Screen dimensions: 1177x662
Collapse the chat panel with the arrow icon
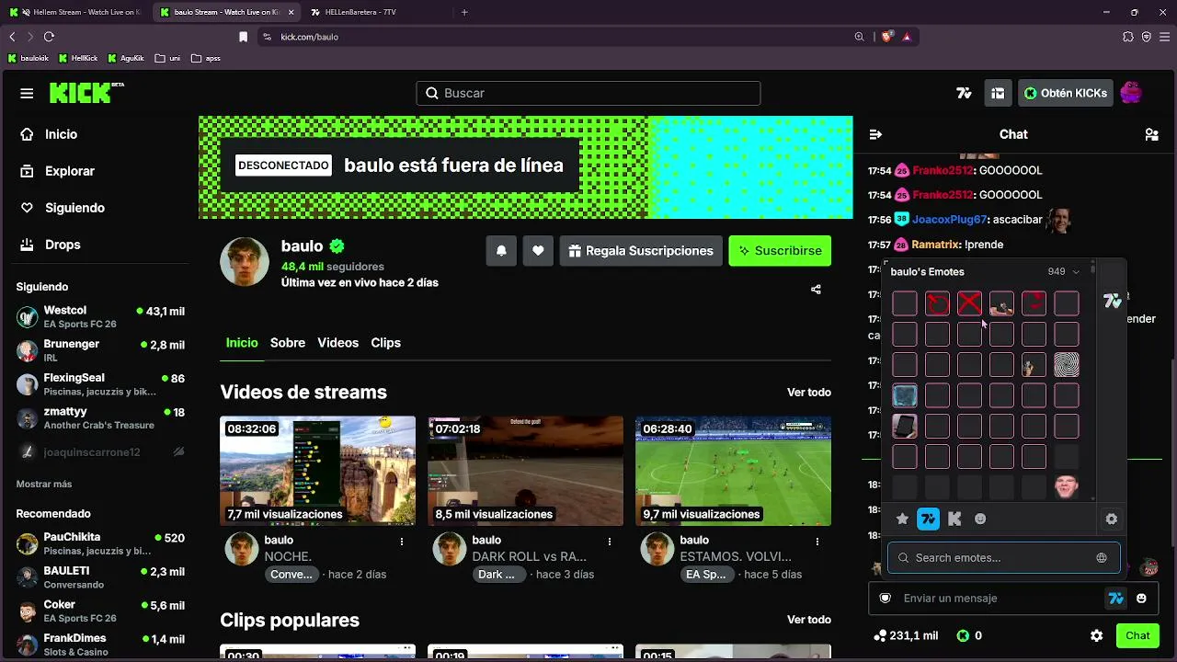tap(875, 134)
